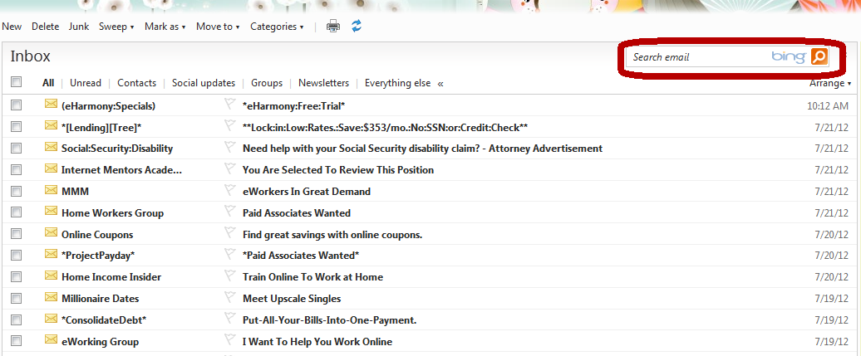Click the envelope icon beside Millionaire Dates
The image size is (861, 356).
[x=52, y=297]
